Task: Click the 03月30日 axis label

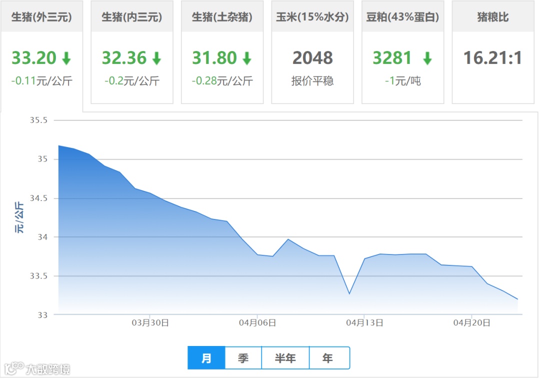Action: point(150,323)
